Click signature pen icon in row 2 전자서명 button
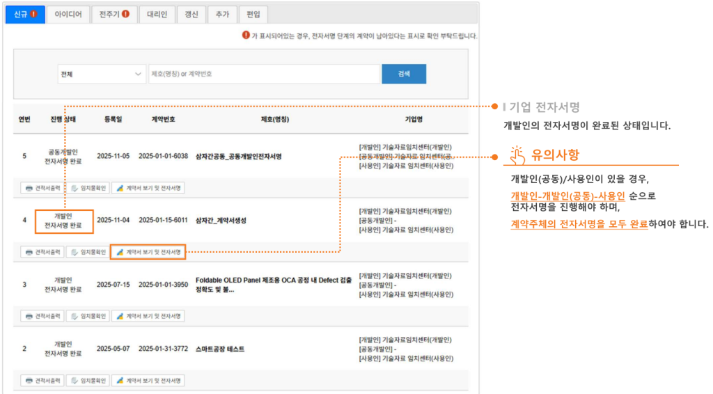The height and width of the screenshot is (394, 713). click(120, 380)
